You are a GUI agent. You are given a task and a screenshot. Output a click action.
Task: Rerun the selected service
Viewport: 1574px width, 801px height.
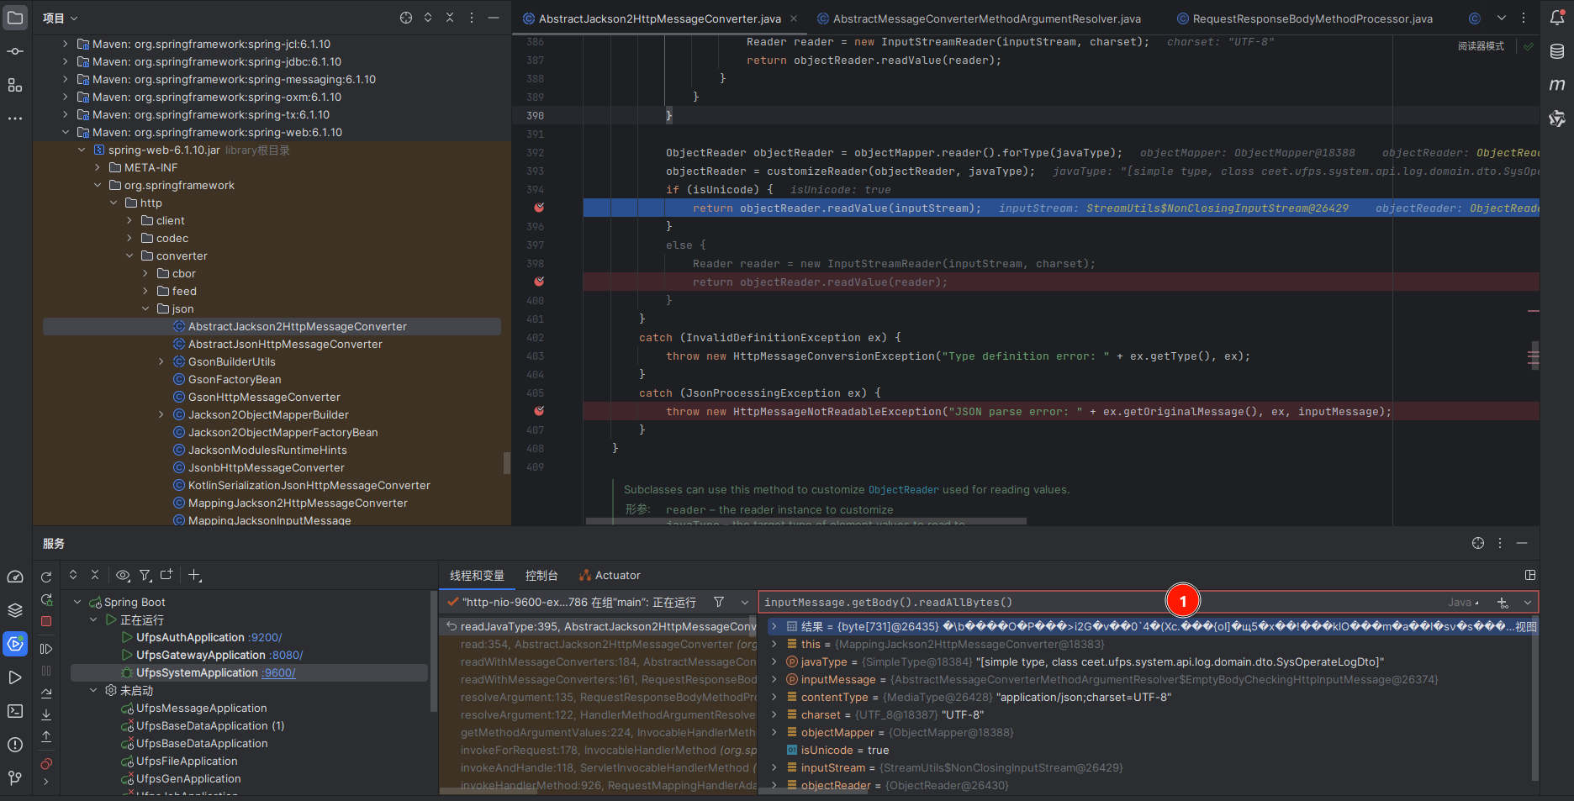[x=46, y=577]
